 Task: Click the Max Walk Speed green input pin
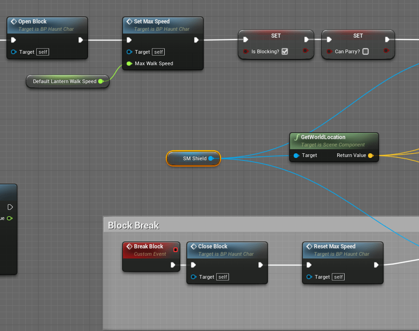(x=129, y=63)
